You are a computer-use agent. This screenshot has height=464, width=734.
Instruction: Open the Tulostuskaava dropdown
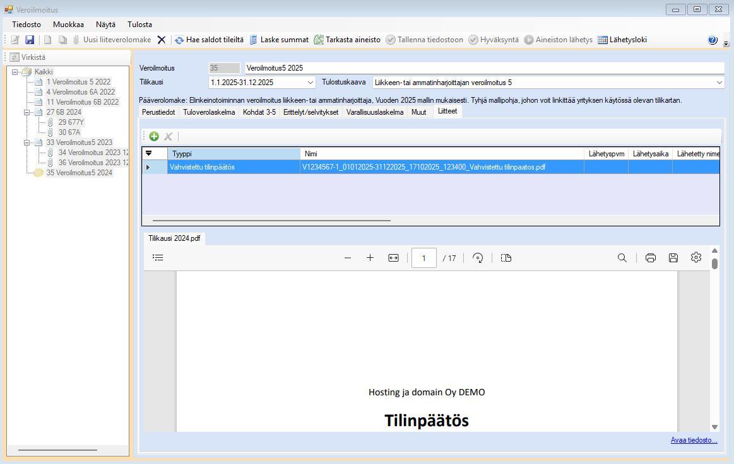click(719, 83)
